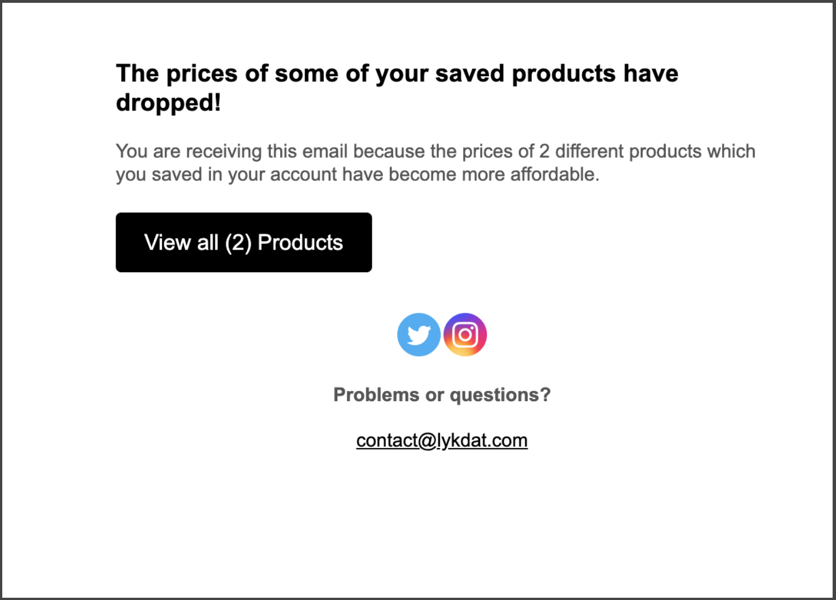Open the Twitter social icon
Viewport: 836px width, 600px height.
(419, 335)
